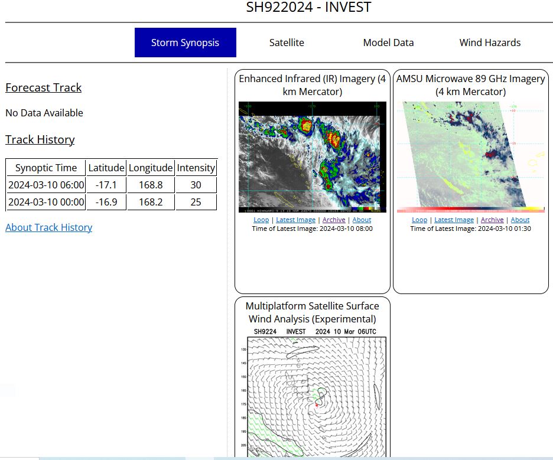Click Latest Image under Enhanced Infrared imagery
The width and height of the screenshot is (553, 460).
296,220
